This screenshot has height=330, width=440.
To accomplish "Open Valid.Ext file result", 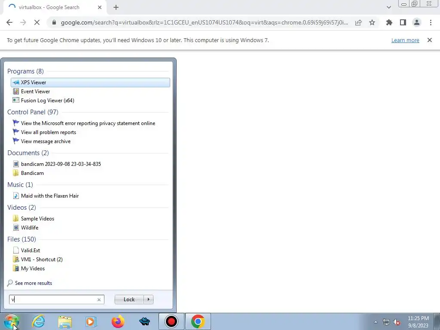I will click(x=31, y=251).
